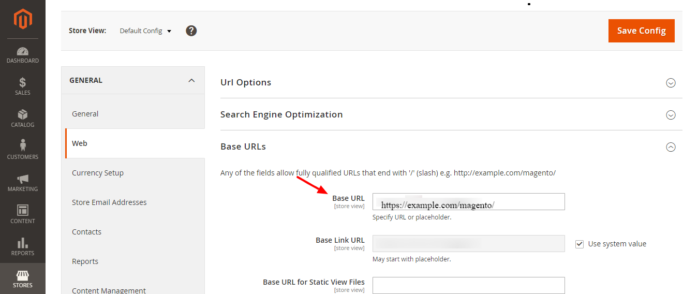Screen dimensions: 698x294
Task: Click the Magento logo icon
Action: 23,20
